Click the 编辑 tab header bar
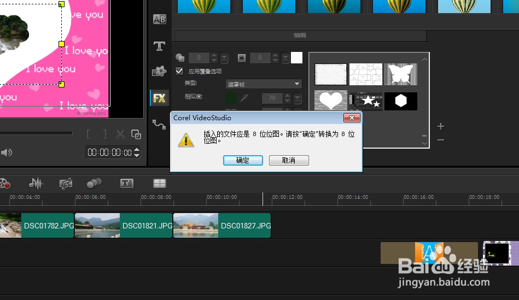519x300 pixels. (300, 36)
